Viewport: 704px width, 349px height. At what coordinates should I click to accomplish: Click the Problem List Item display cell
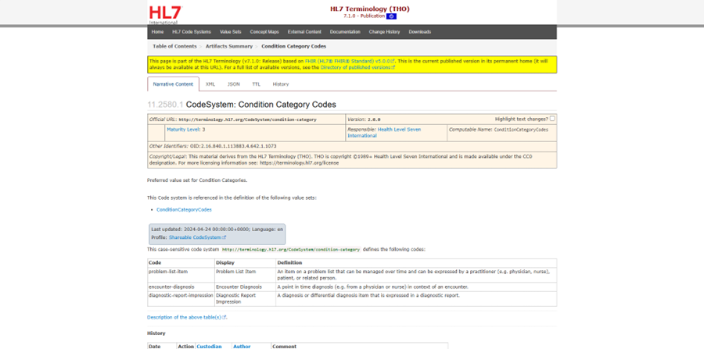pos(245,275)
